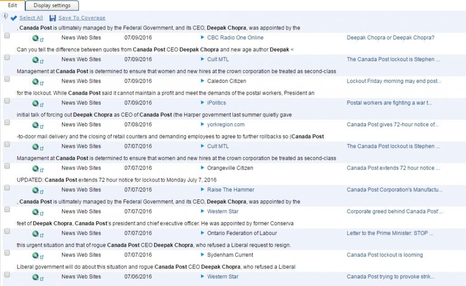
Task: Click the Select All link
Action: (31, 18)
